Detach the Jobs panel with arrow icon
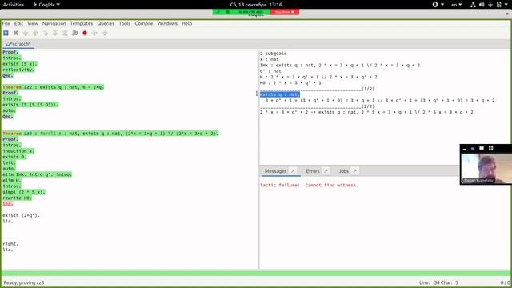The image size is (512, 288). (x=354, y=170)
